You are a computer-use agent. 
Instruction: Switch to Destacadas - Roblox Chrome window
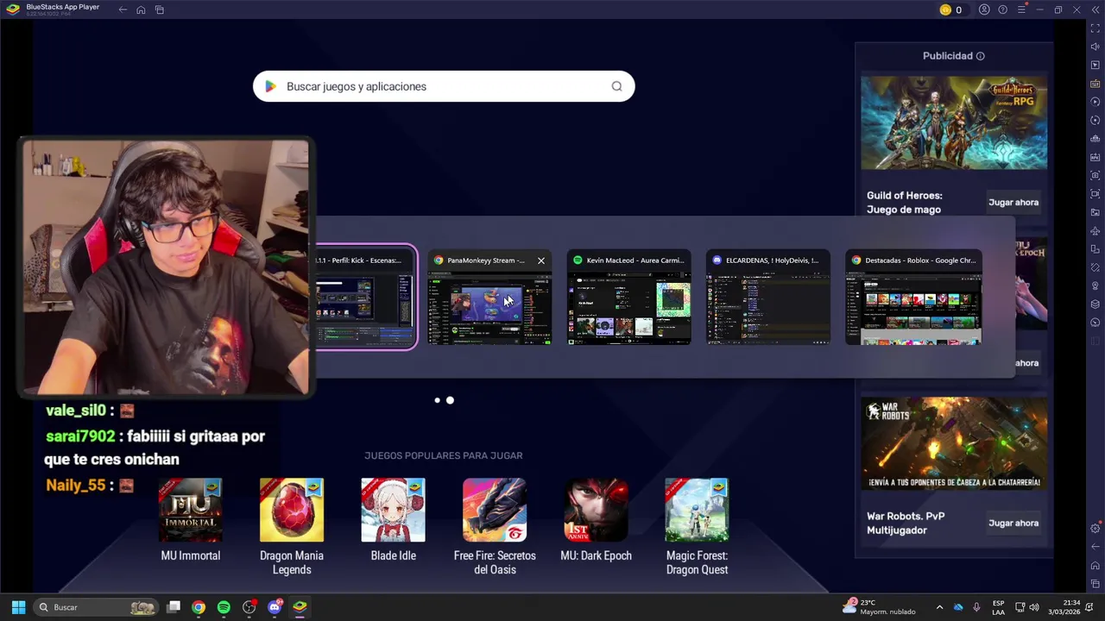913,298
